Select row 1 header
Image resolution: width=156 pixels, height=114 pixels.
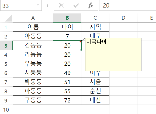tap(6, 27)
